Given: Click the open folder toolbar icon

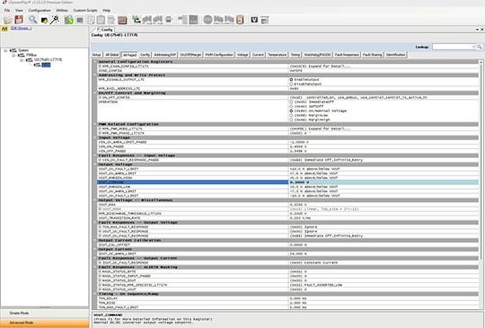Looking at the screenshot, I should pyautogui.click(x=7, y=20).
